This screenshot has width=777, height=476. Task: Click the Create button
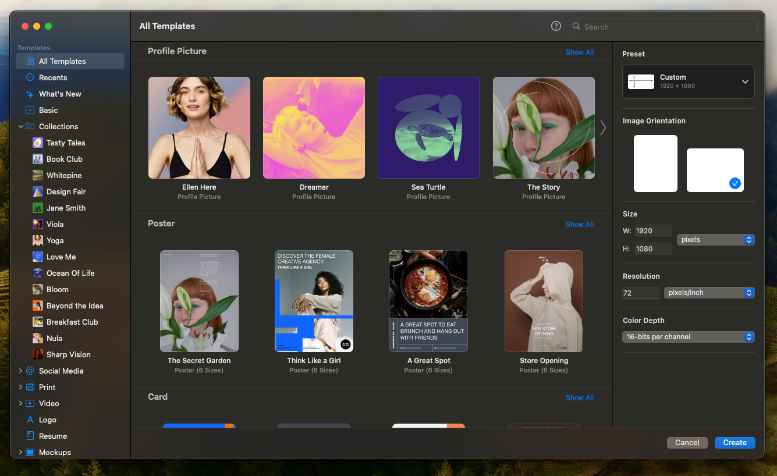[x=735, y=443]
